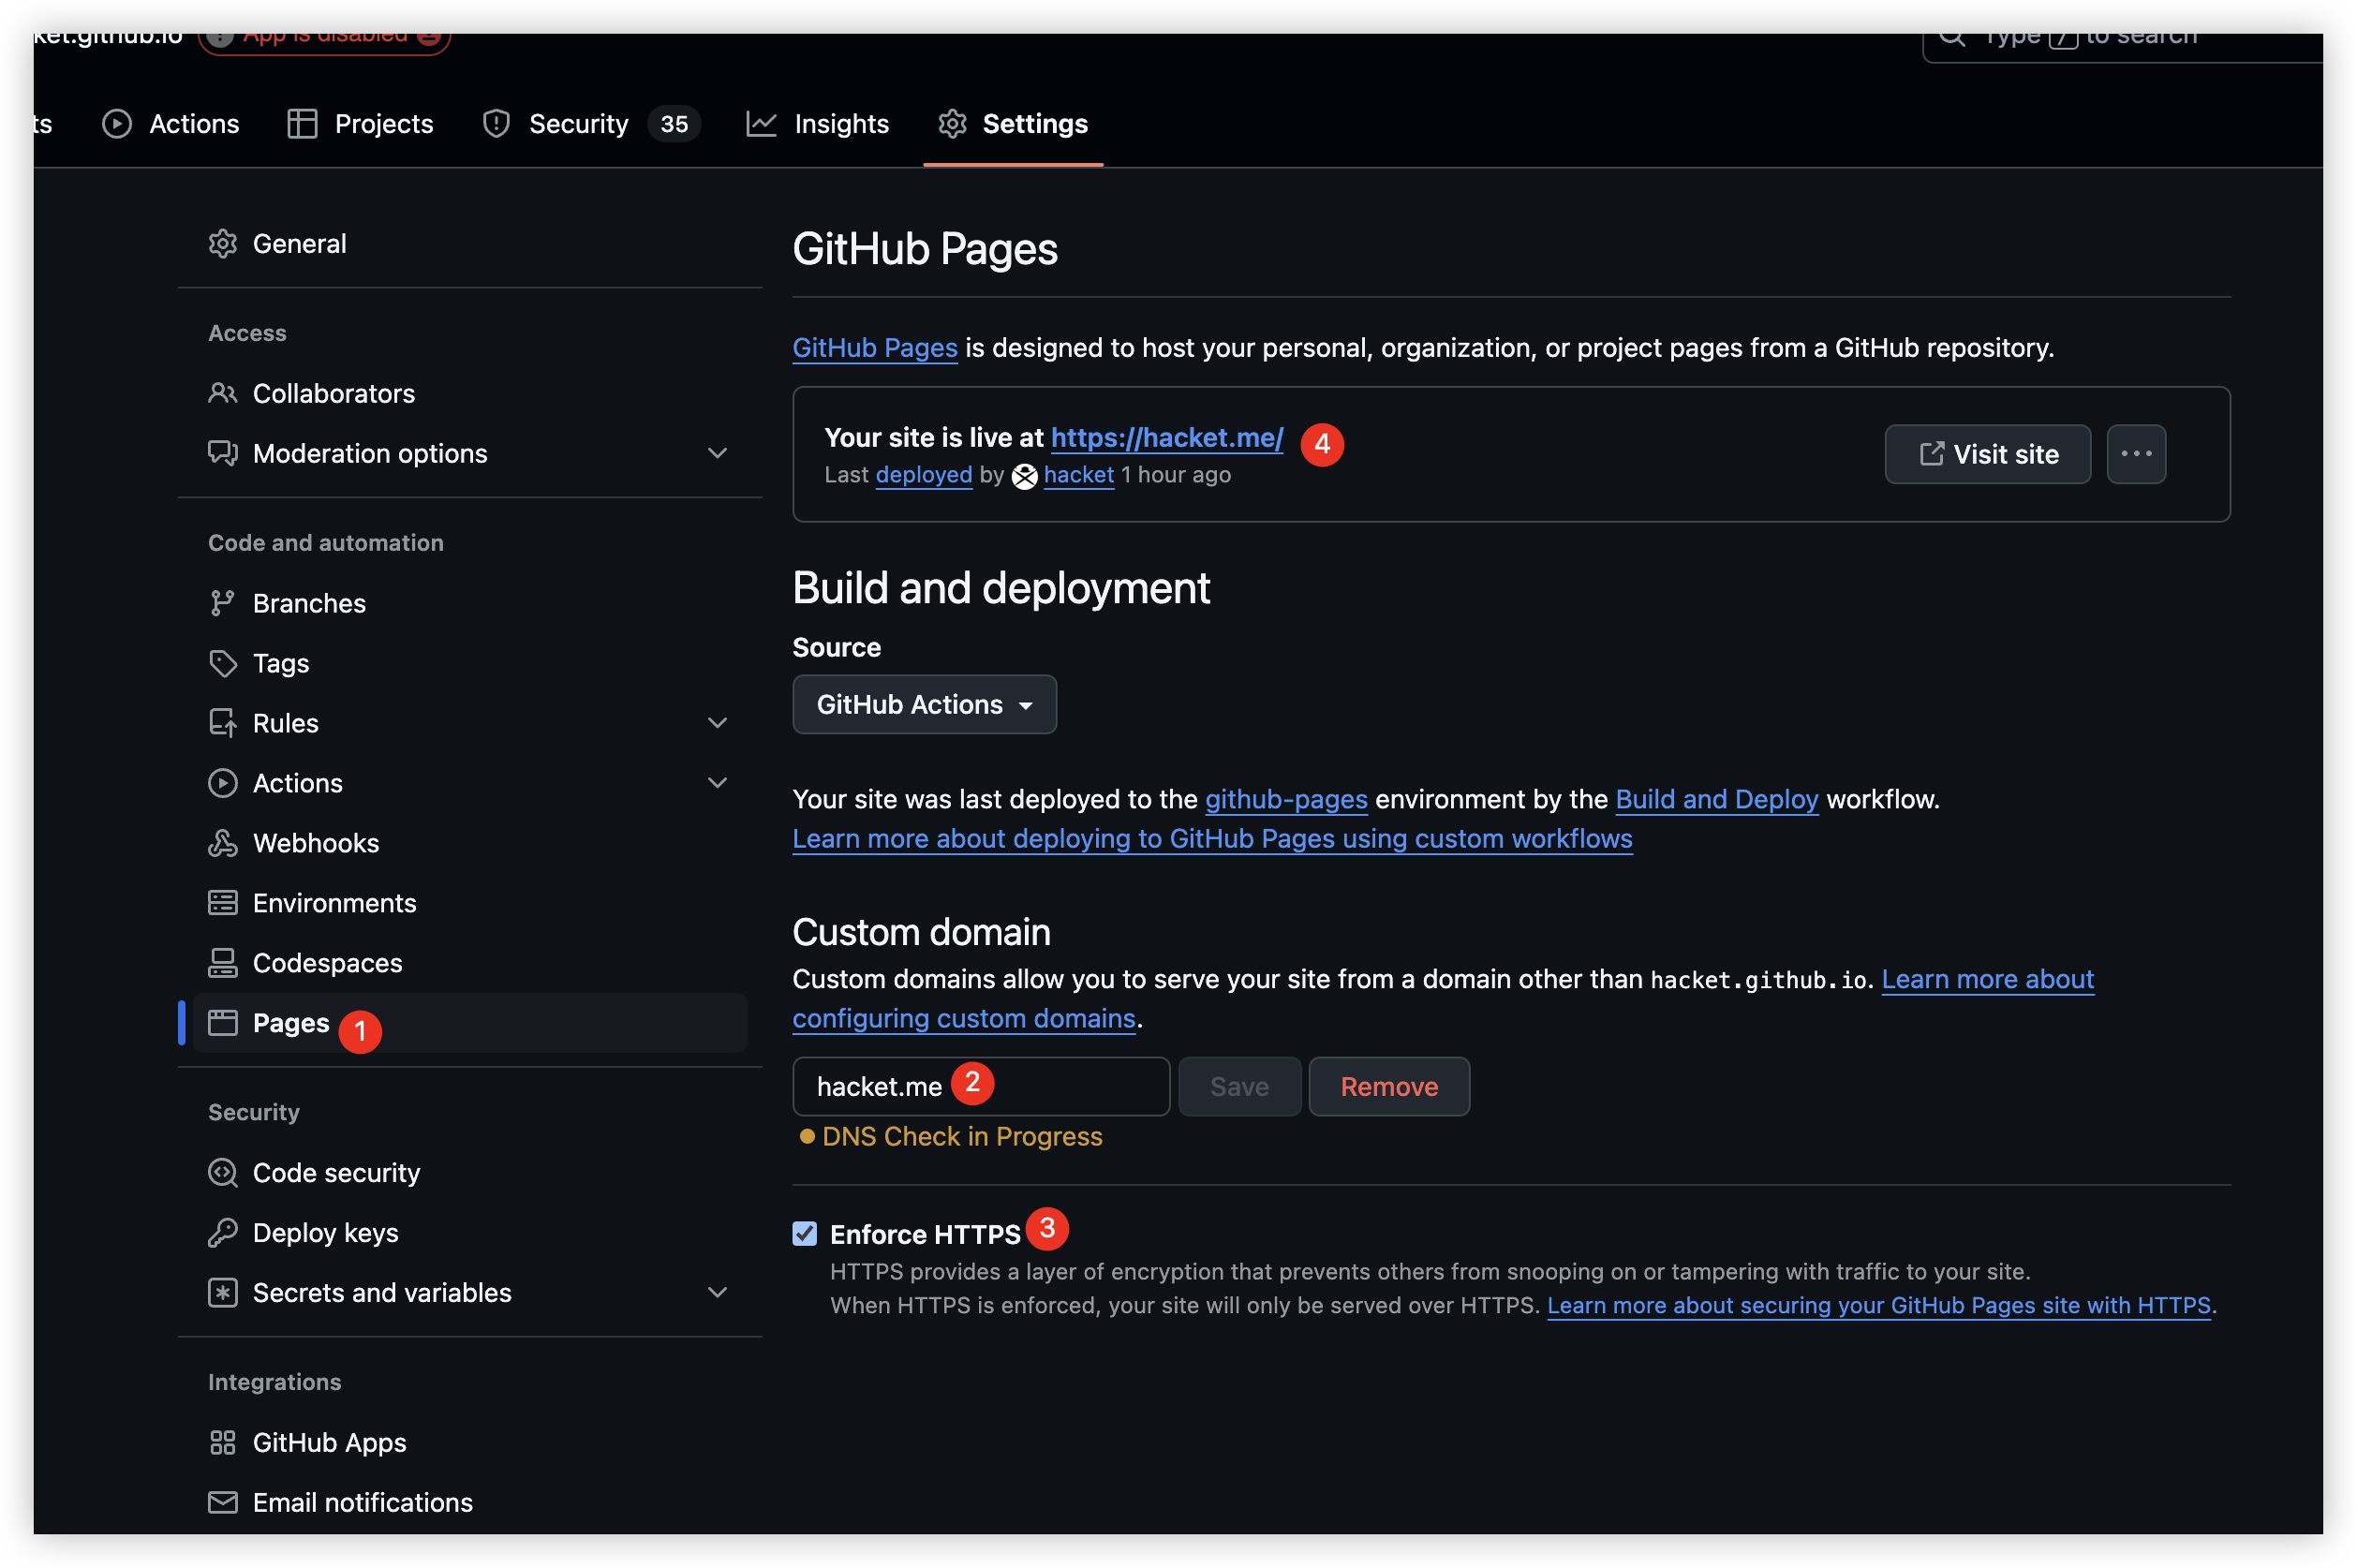Click the Collaborators people icon
2357x1568 pixels.
point(222,393)
